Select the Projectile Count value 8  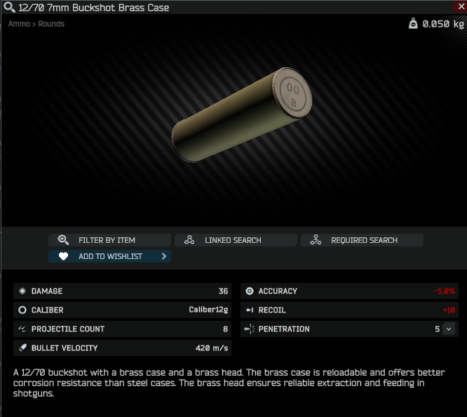pos(226,329)
